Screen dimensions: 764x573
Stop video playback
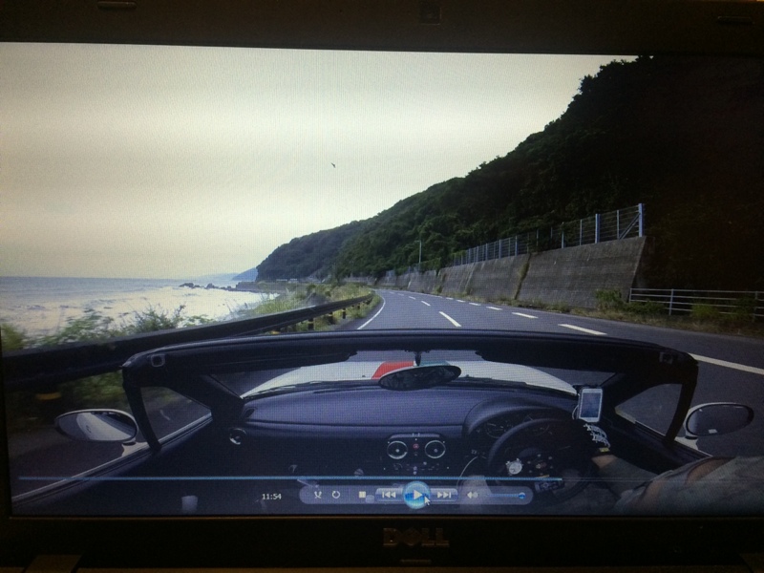point(362,495)
